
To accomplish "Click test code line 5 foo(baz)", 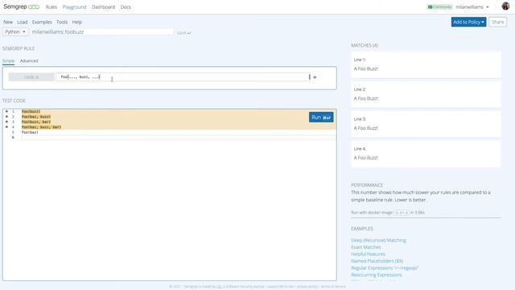I will coord(30,132).
